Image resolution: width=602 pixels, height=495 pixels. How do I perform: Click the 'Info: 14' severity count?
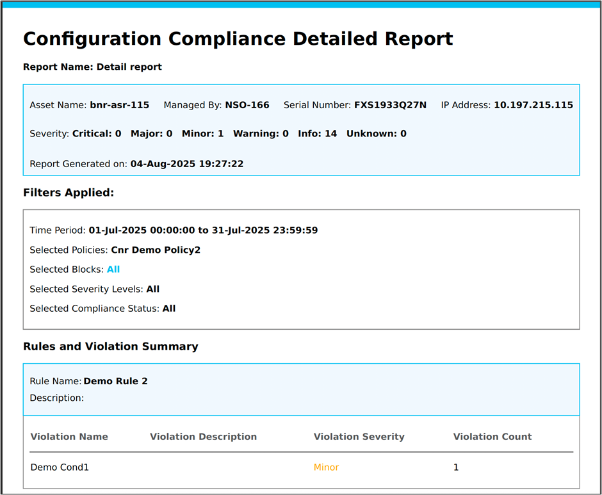(x=317, y=134)
